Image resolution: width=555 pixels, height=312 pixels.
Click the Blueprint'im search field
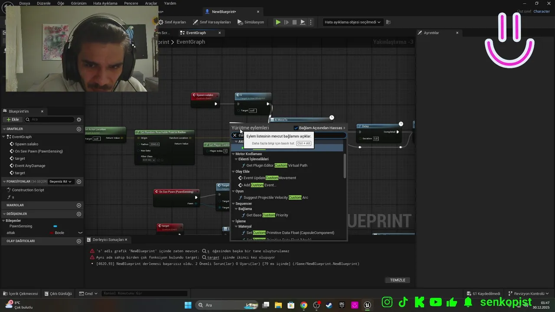point(49,120)
